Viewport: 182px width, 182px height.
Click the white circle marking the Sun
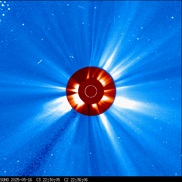(x=91, y=91)
